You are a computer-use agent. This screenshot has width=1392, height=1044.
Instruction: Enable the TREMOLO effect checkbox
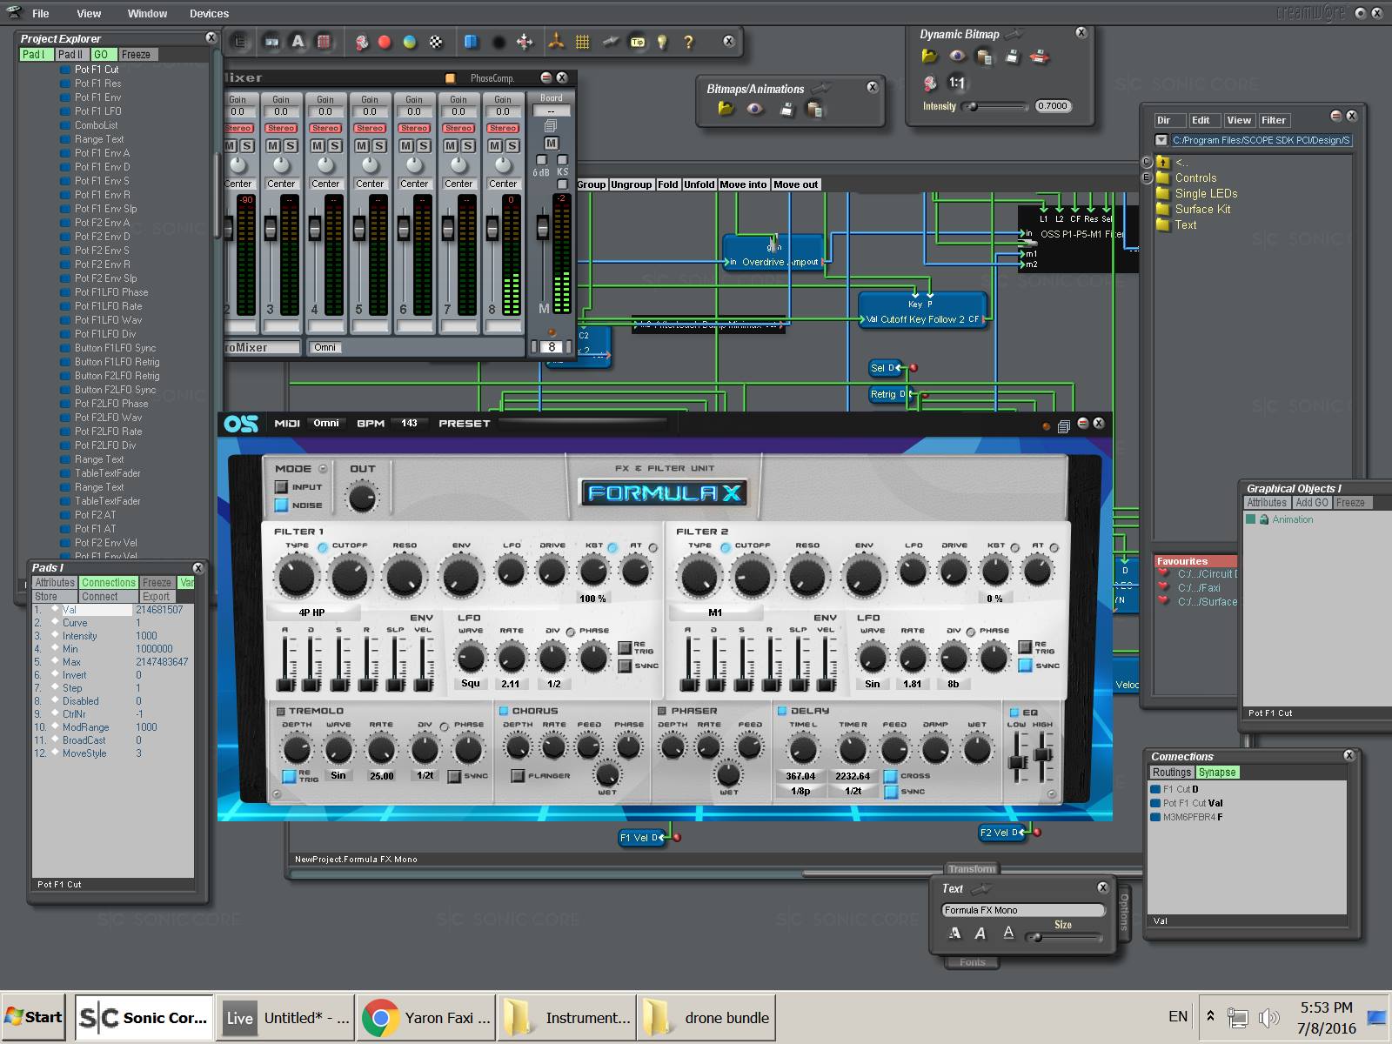(281, 711)
